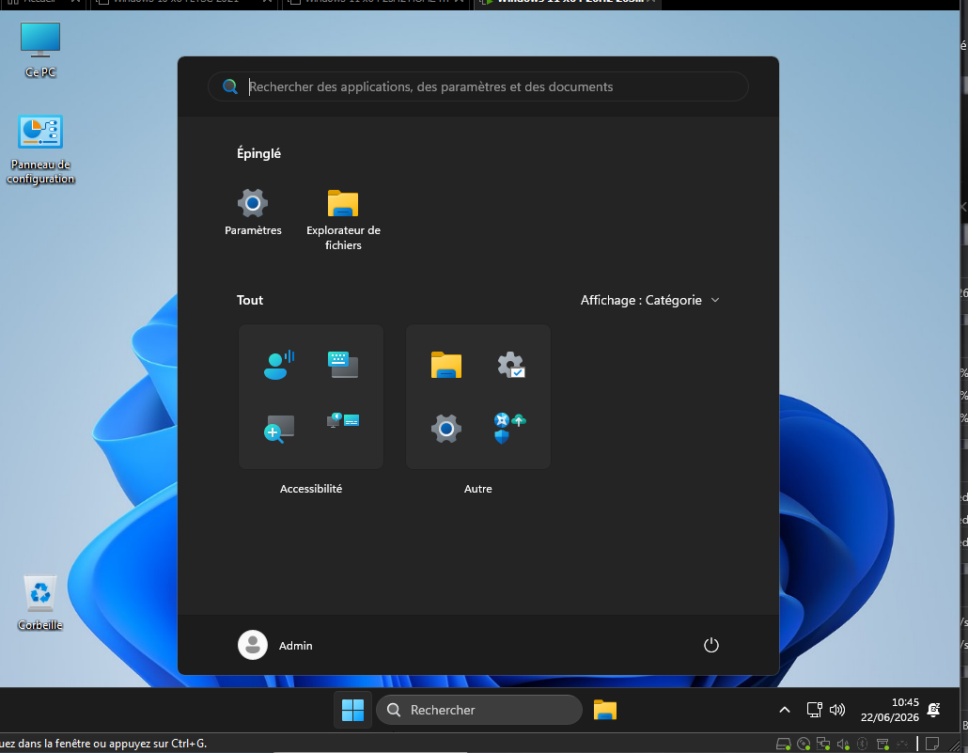
Task: Expand Affichage : Catégorie dropdown
Action: click(650, 300)
